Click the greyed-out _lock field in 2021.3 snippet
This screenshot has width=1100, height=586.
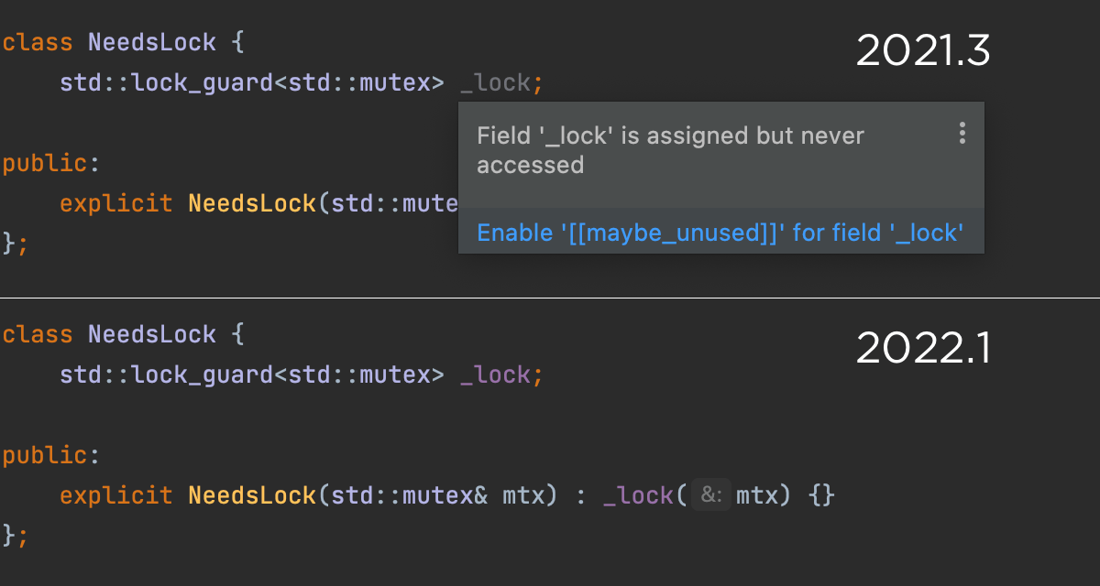click(x=495, y=83)
